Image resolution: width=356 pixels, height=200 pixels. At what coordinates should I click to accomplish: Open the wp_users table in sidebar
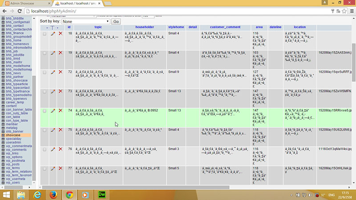click(x=13, y=183)
